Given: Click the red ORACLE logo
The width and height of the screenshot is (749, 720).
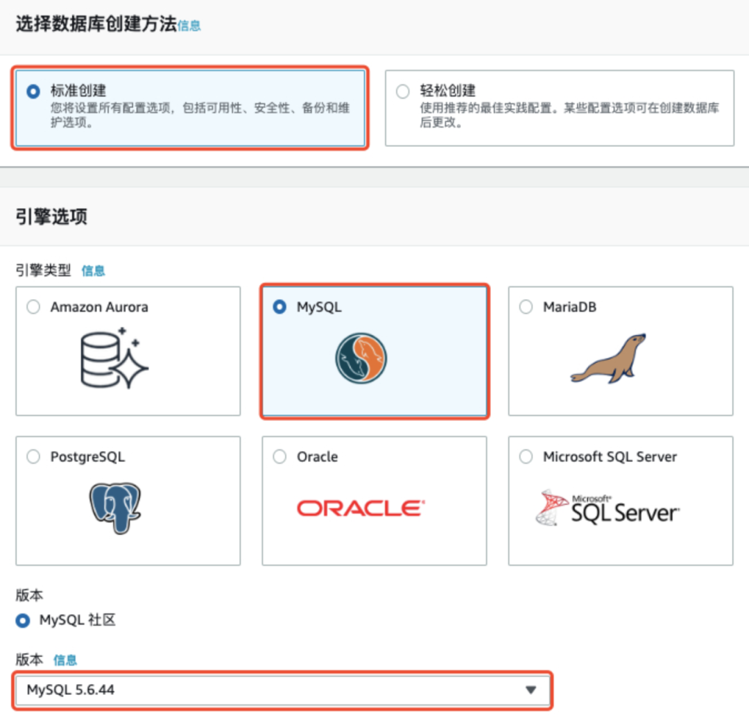Looking at the screenshot, I should pos(361,508).
